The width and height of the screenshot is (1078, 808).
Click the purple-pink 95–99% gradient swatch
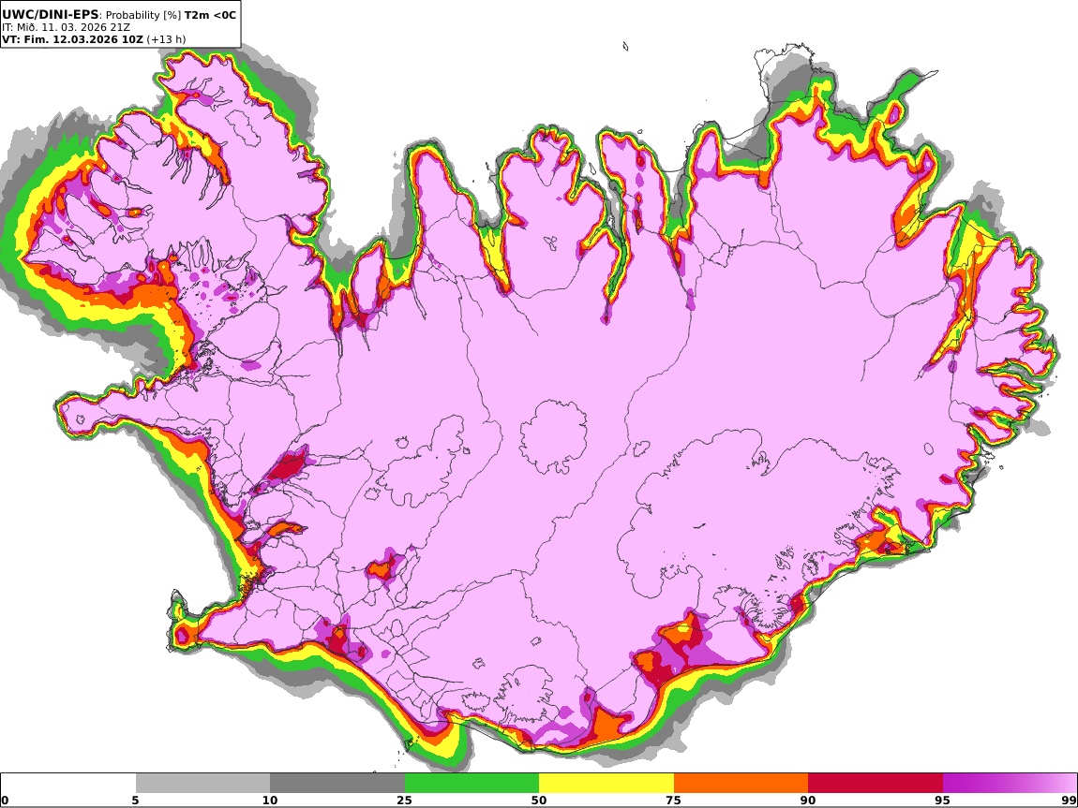pos(1010,783)
